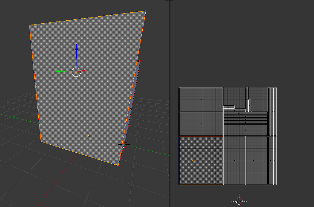The image size is (314, 207).
Task: Select the orange-outlined UV island via its orange dot
Action: pyautogui.click(x=193, y=160)
